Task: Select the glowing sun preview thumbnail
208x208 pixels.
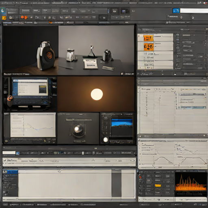Action: 96,94
